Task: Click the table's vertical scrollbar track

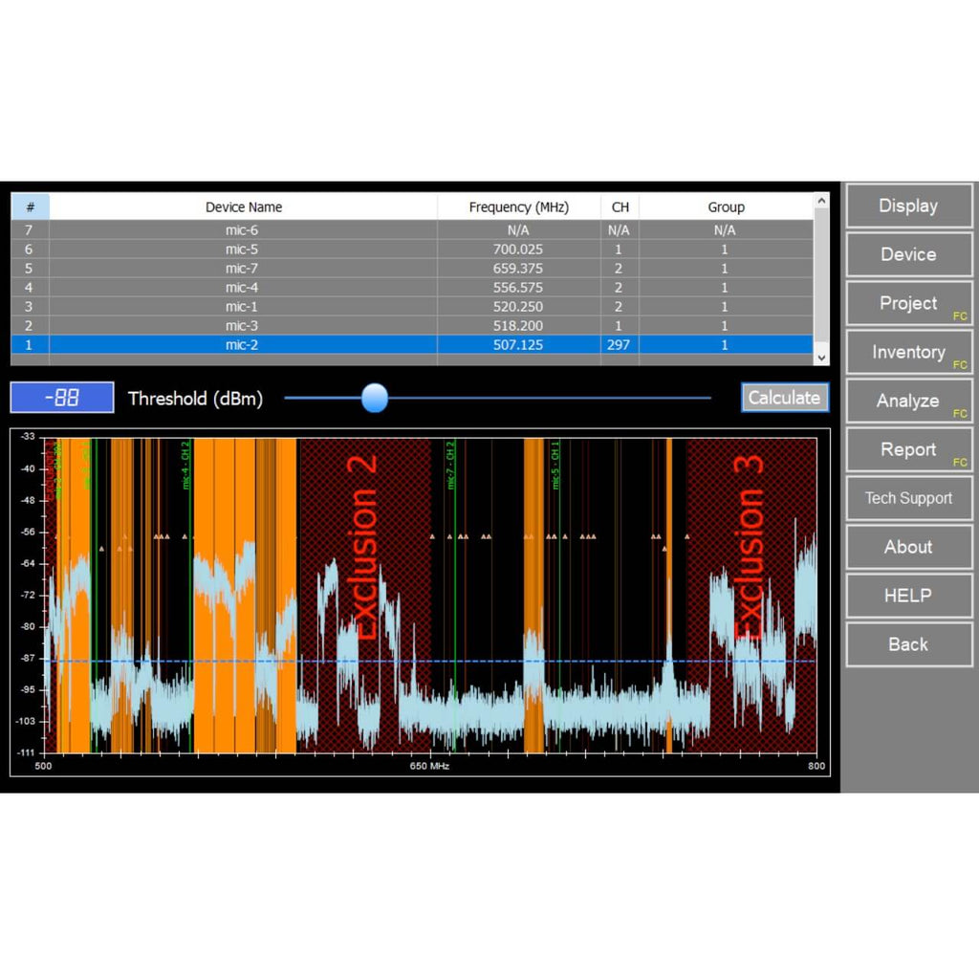Action: (821, 279)
